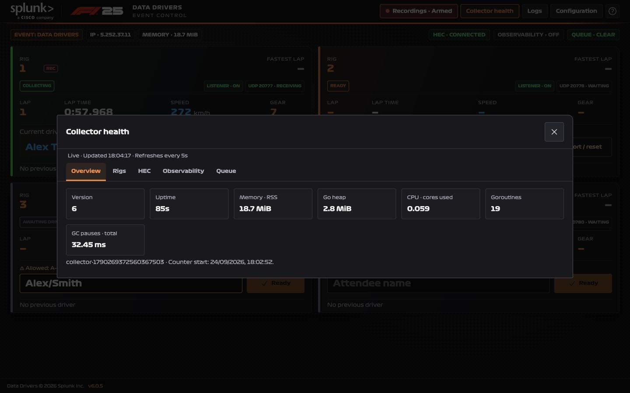Click the UDP 20777 RECEIVING badge
The width and height of the screenshot is (630, 393).
click(275, 86)
